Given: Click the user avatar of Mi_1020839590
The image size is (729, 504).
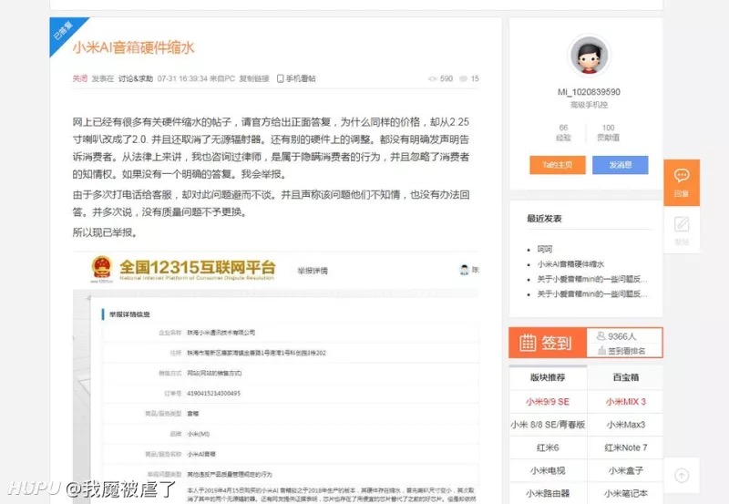Looking at the screenshot, I should (x=589, y=56).
